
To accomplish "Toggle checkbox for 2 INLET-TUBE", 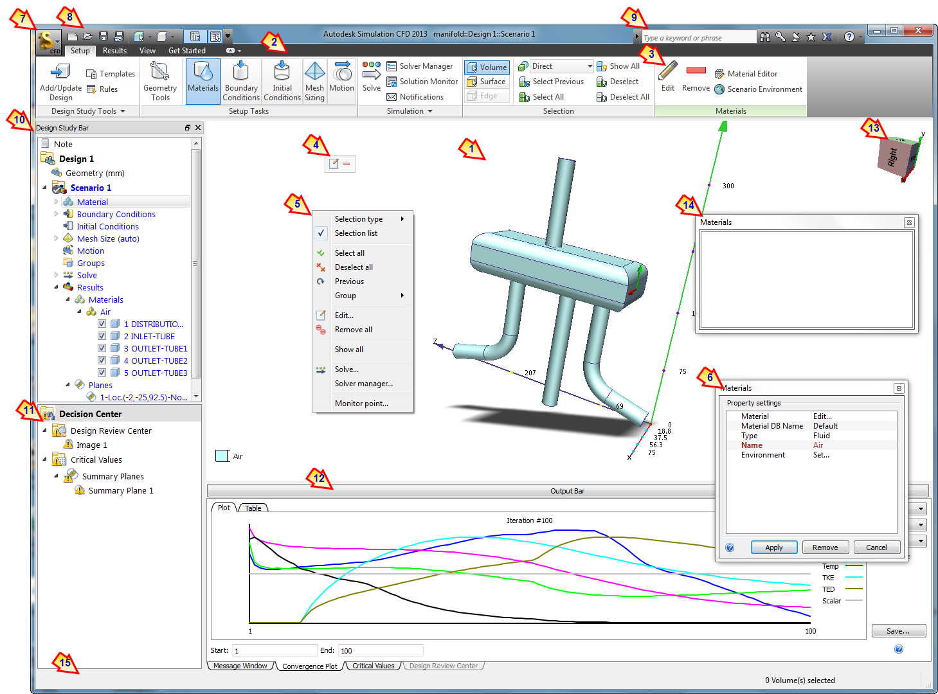I will 102,336.
